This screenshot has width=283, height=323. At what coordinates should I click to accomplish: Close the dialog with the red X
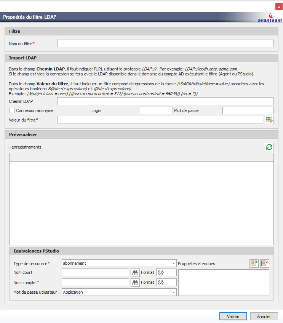(279, 6)
